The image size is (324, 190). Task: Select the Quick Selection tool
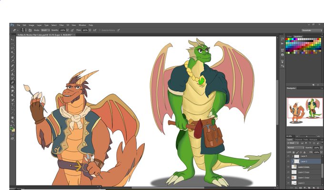point(12,52)
